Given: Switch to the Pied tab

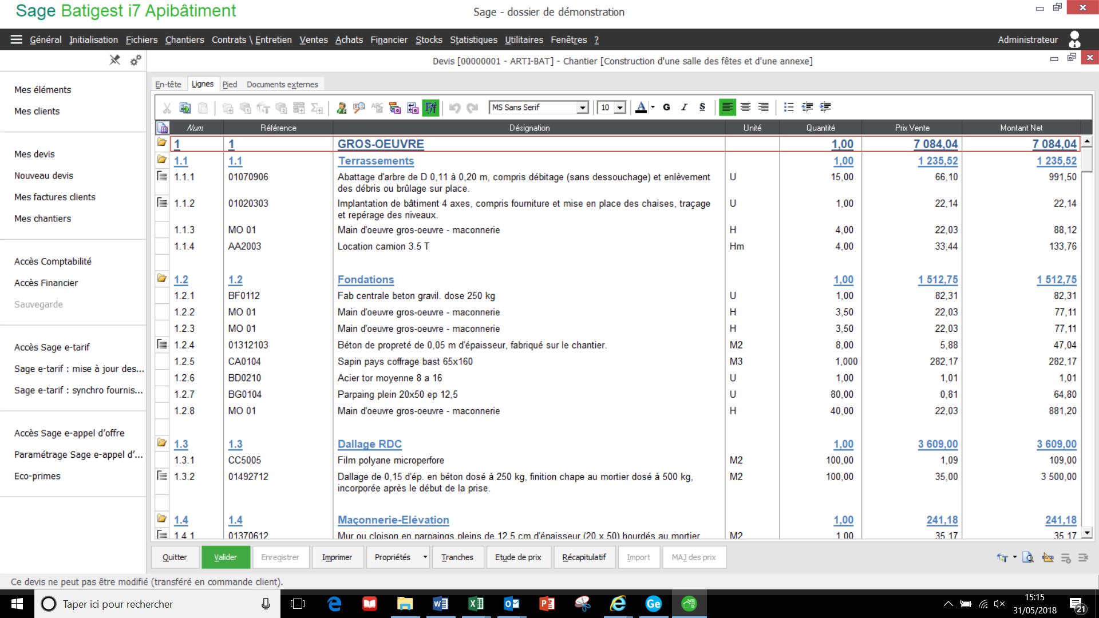Looking at the screenshot, I should [230, 84].
